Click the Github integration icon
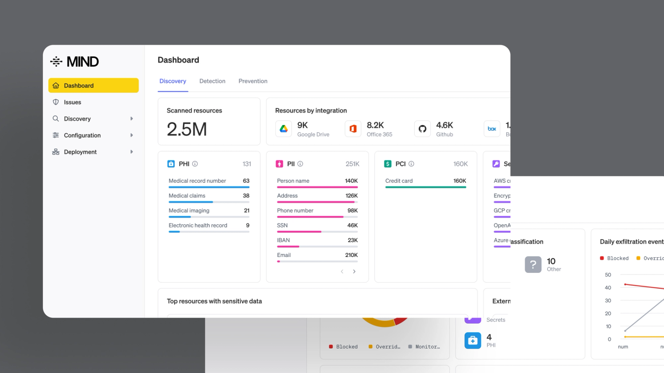The image size is (664, 373). tap(422, 129)
